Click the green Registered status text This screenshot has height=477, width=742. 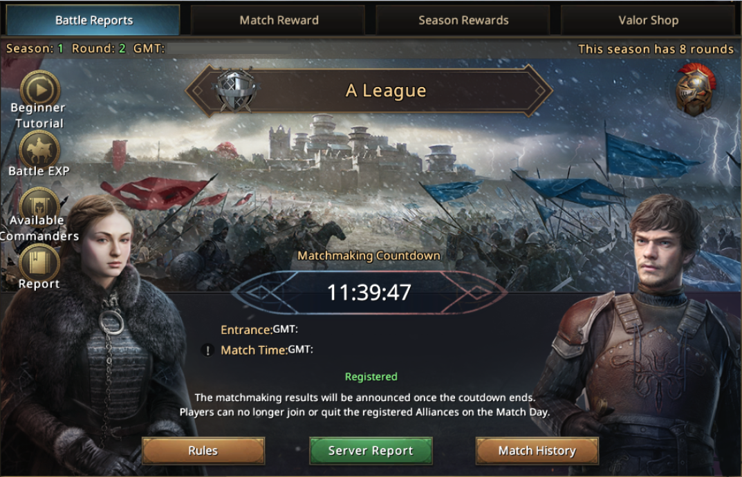(x=371, y=377)
